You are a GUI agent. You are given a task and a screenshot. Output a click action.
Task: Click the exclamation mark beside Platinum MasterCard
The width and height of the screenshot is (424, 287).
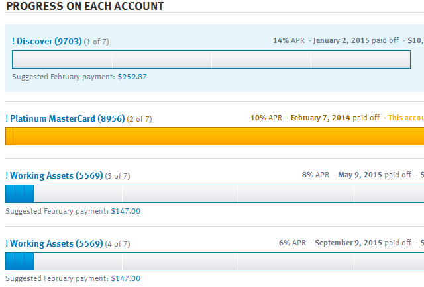tap(7, 119)
